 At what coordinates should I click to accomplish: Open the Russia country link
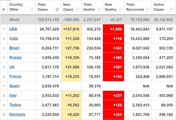click(15, 57)
